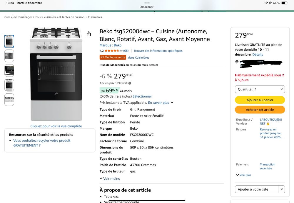
Task: Click the Marque : Beko link
Action: pyautogui.click(x=111, y=45)
